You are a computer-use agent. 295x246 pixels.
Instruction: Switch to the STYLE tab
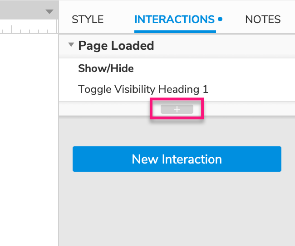(88, 19)
